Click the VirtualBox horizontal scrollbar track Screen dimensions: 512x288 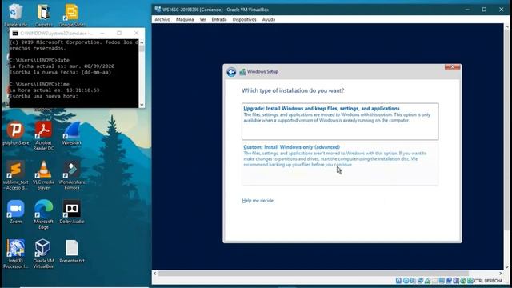point(327,274)
